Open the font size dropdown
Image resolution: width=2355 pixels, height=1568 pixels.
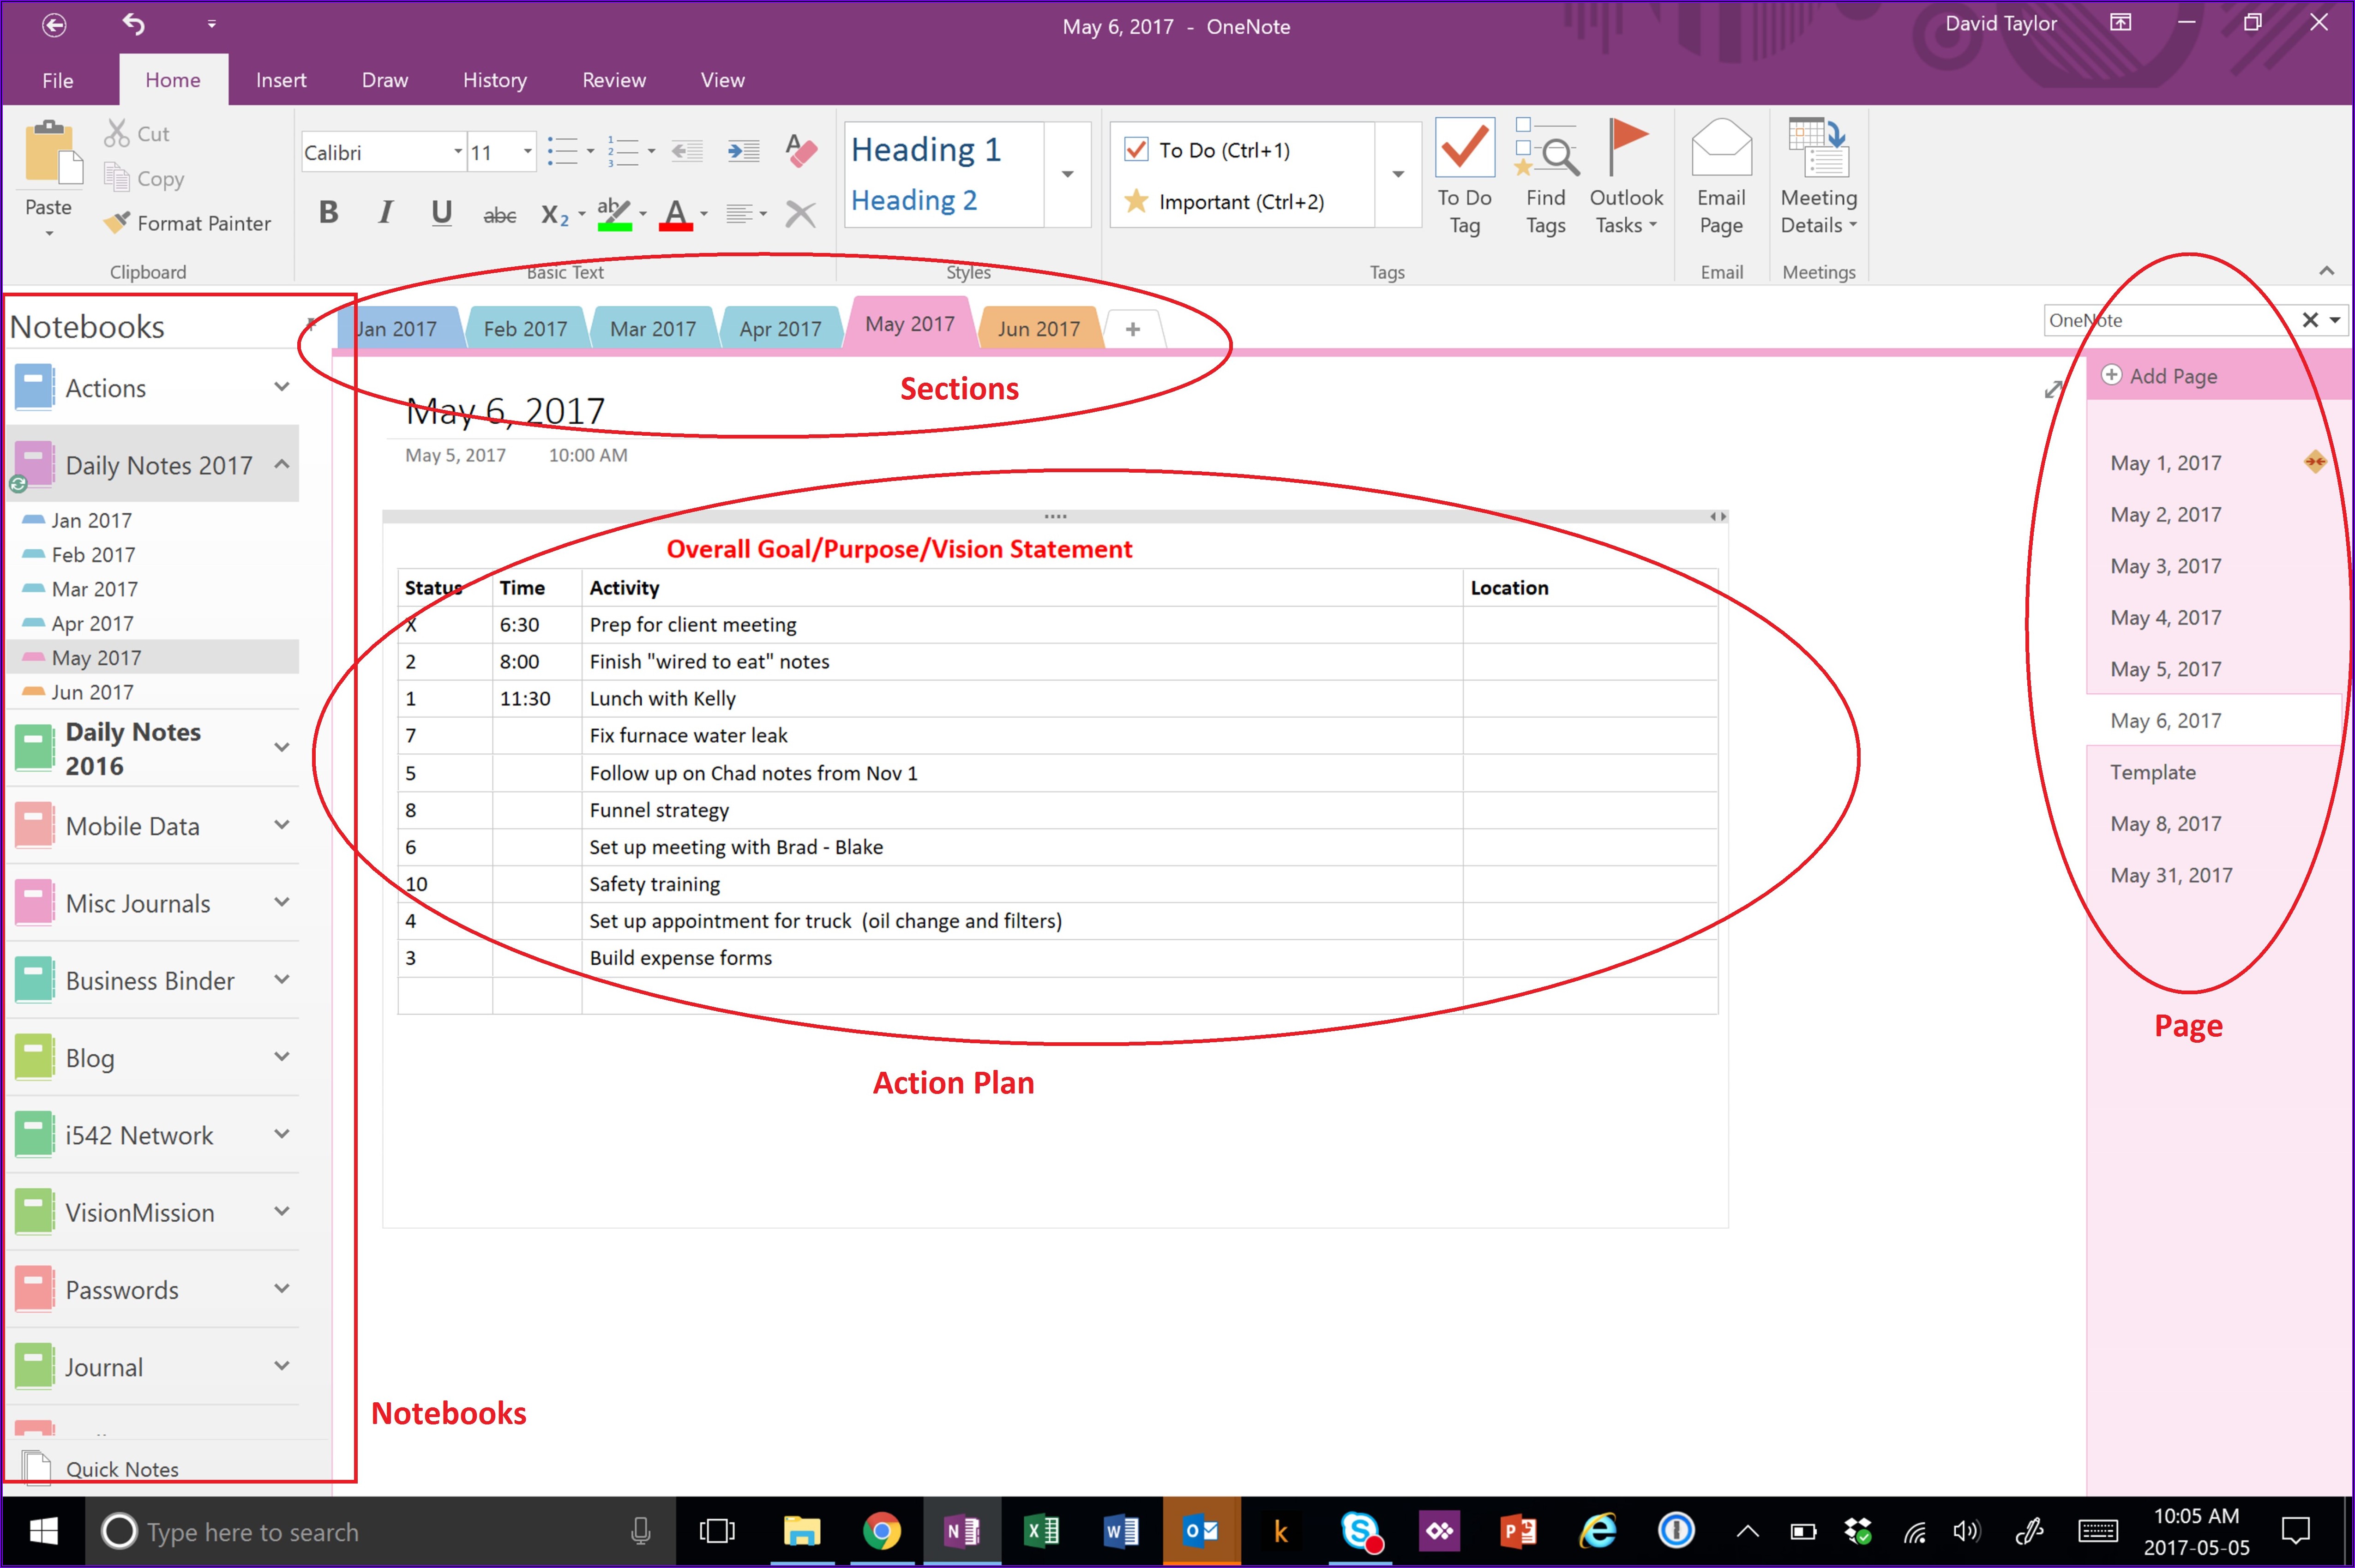coord(527,152)
